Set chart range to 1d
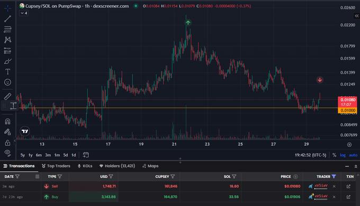The width and height of the screenshot is (360, 206). coord(74,155)
